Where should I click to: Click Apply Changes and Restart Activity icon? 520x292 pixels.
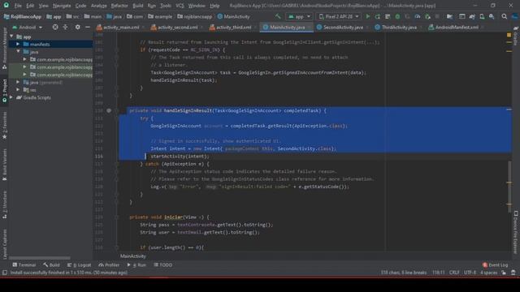tap(377, 16)
